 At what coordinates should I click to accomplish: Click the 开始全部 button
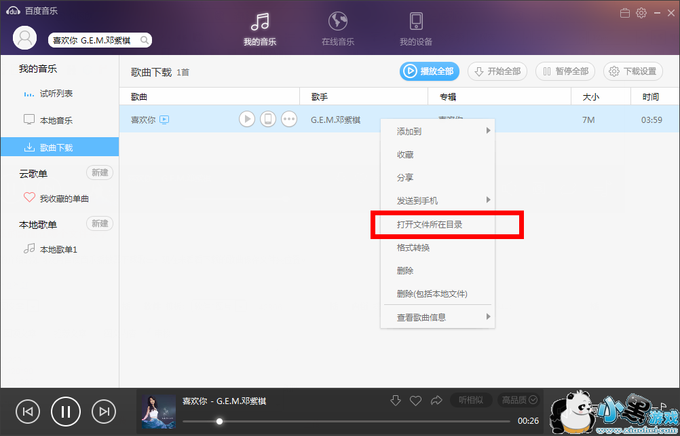pos(497,71)
